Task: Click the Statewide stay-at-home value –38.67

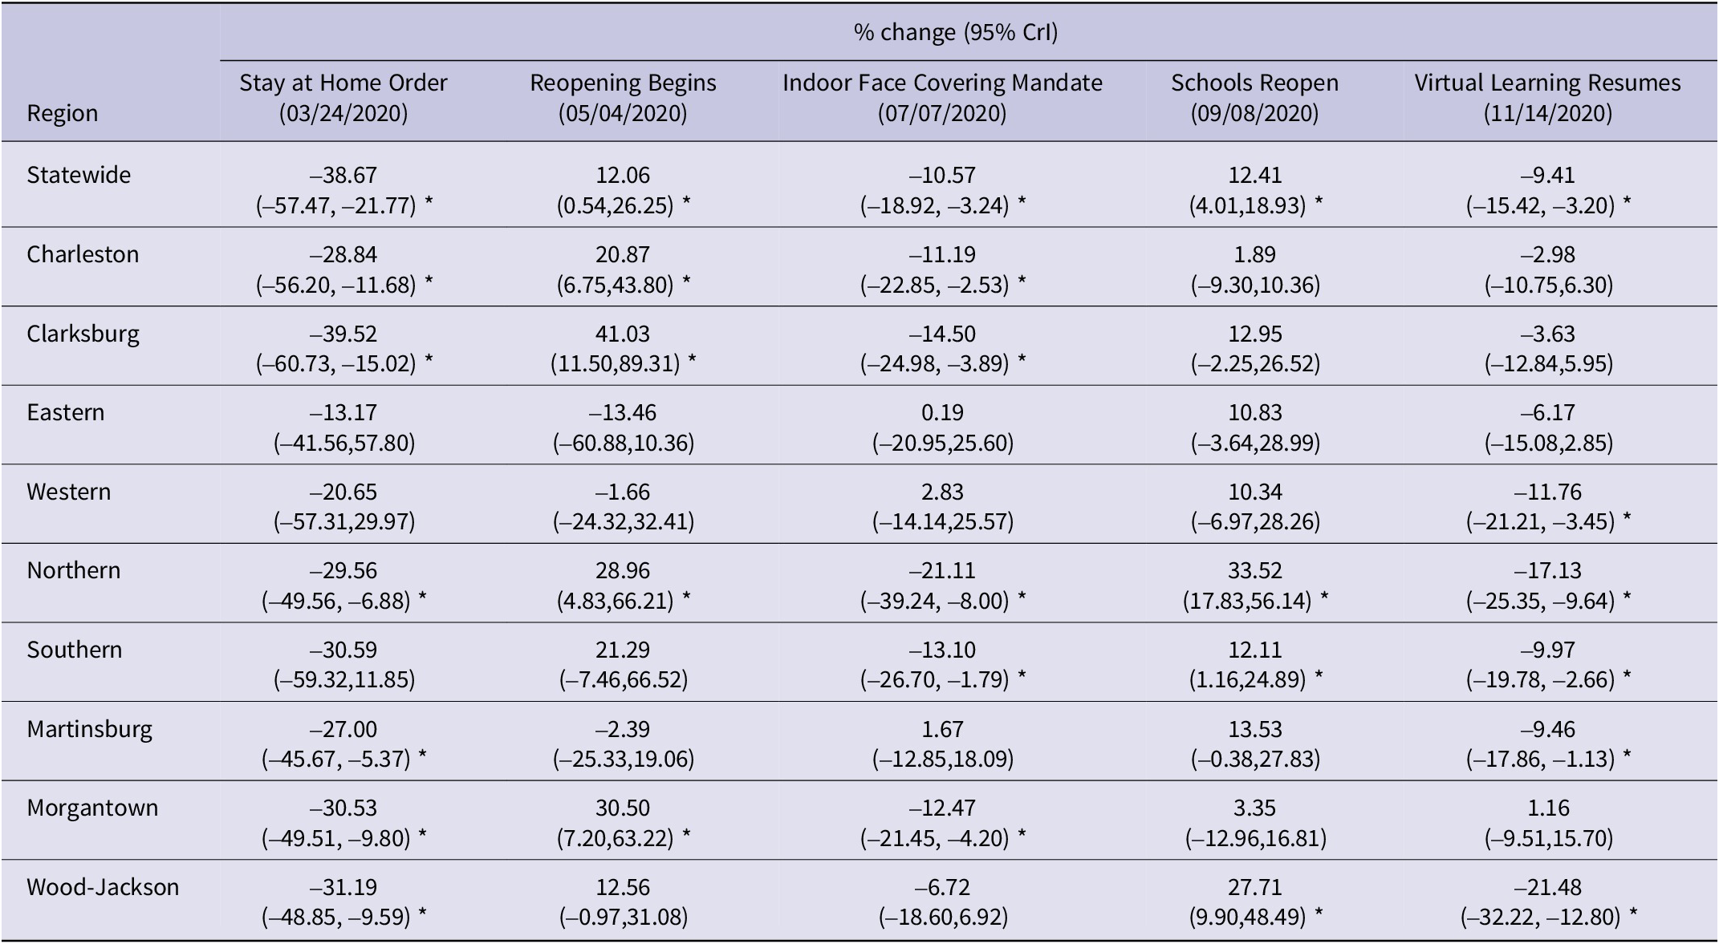Action: (x=343, y=175)
